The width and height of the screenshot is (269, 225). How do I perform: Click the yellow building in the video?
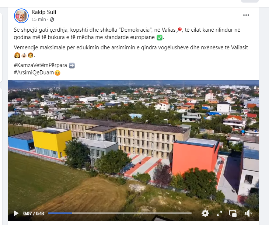coord(52,143)
